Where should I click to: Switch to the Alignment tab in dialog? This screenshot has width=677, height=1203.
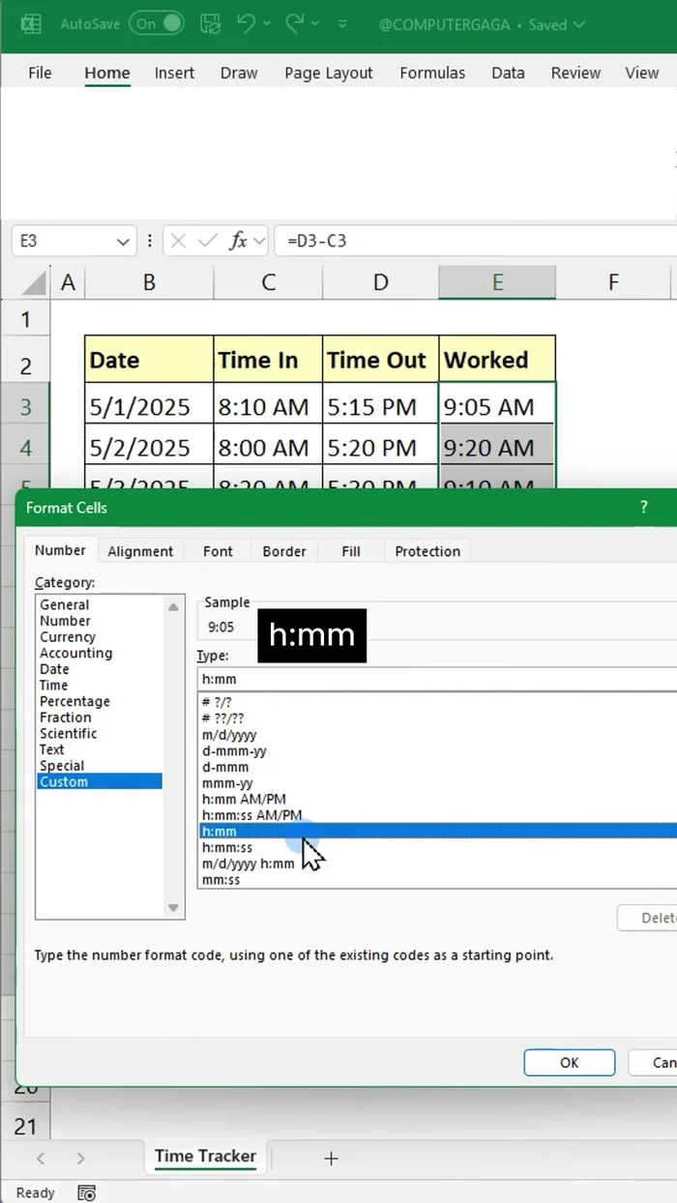[140, 551]
